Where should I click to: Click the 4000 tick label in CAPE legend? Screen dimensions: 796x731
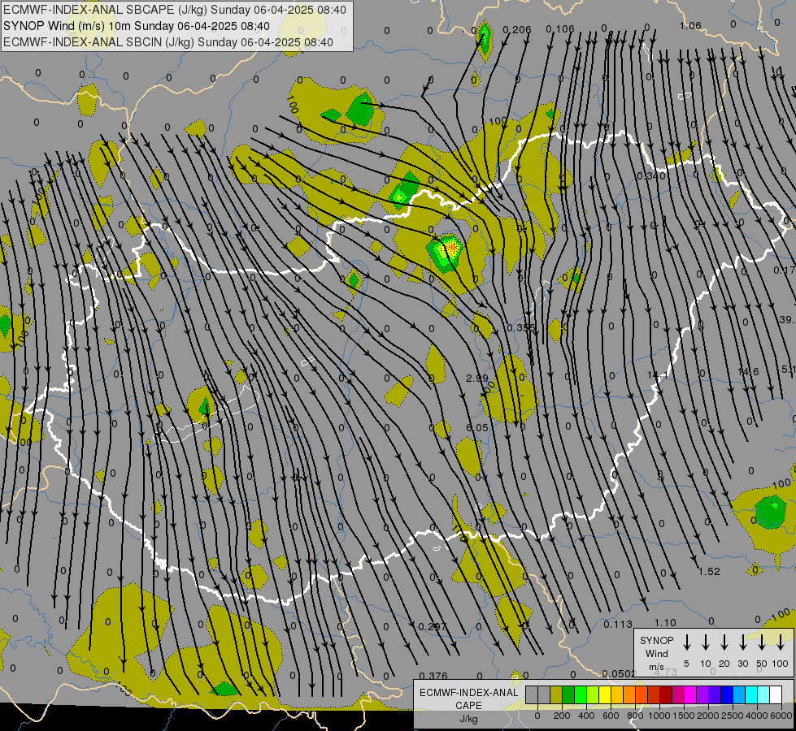[x=757, y=716]
